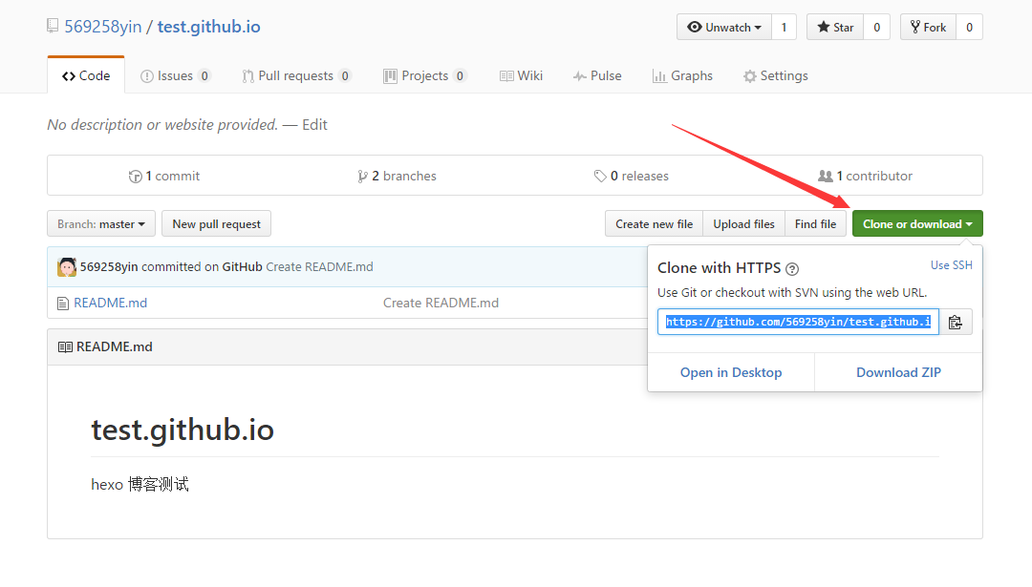Image resolution: width=1032 pixels, height=587 pixels.
Task: Expand the Unwatch notifications dropdown
Action: [724, 28]
